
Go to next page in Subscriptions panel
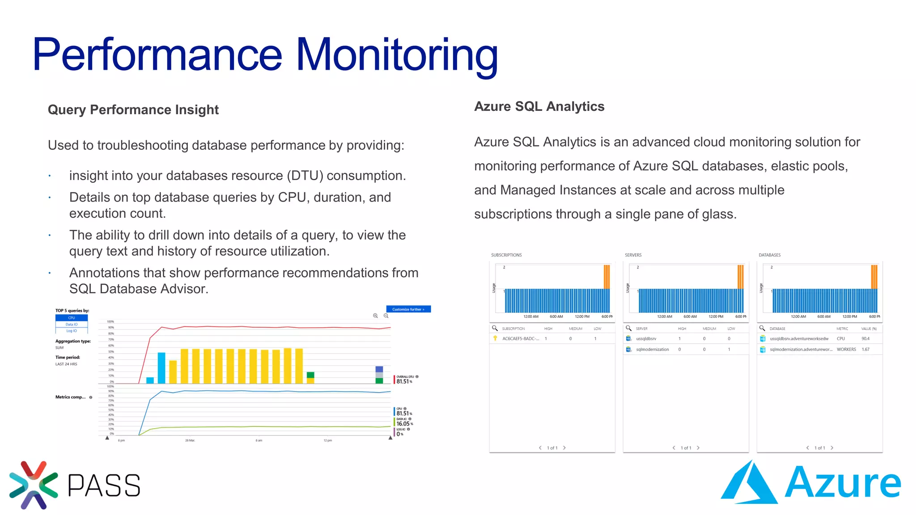[x=564, y=447]
